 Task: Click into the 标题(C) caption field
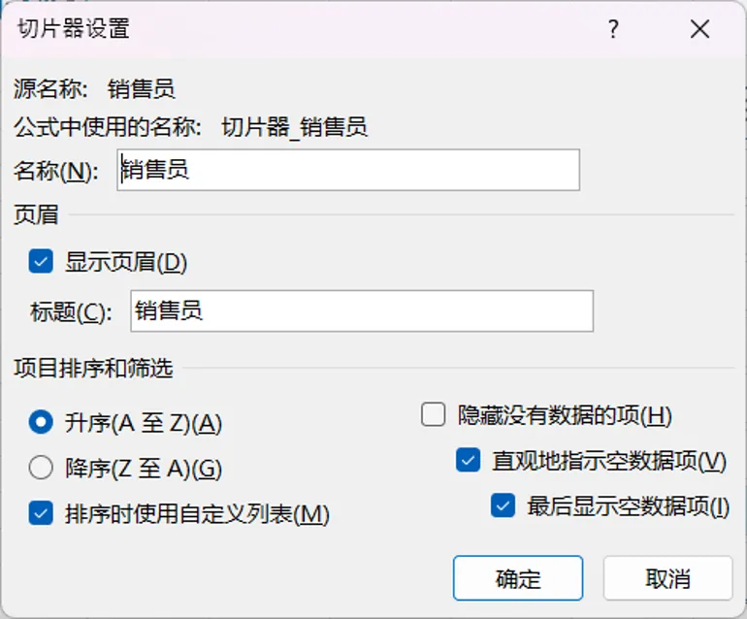(362, 310)
